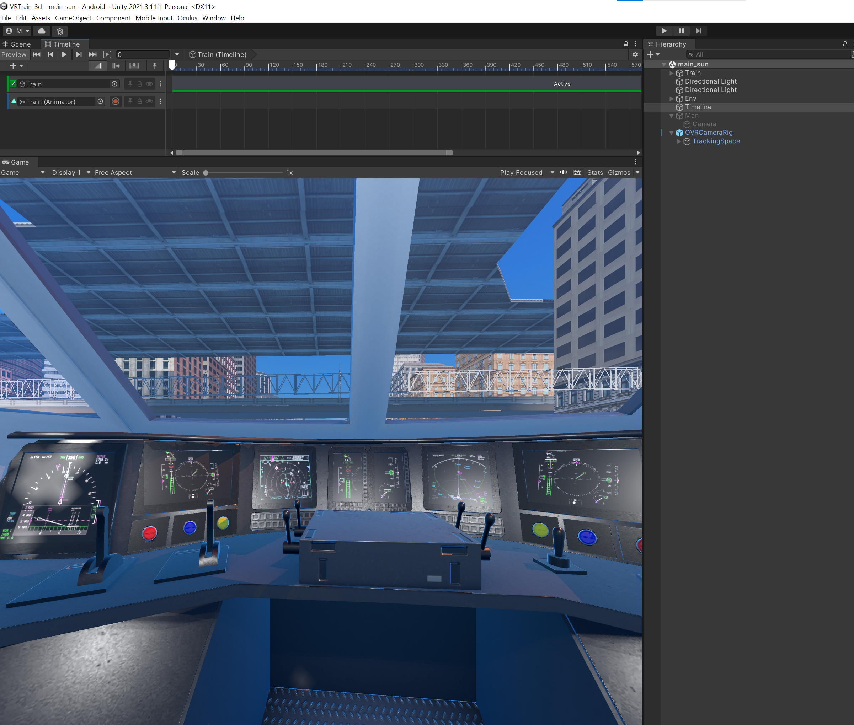The width and height of the screenshot is (854, 725).
Task: Toggle the Timeline marker pin icon
Action: [154, 65]
